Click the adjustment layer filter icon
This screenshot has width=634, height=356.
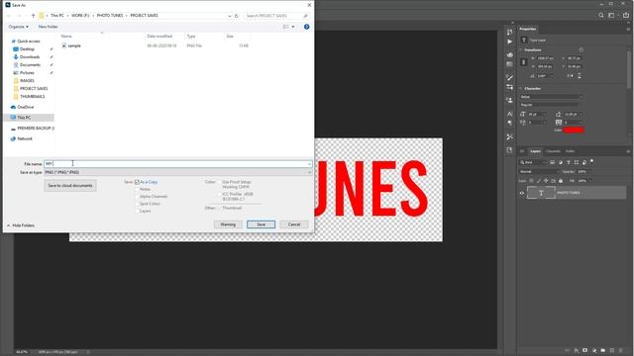561,162
